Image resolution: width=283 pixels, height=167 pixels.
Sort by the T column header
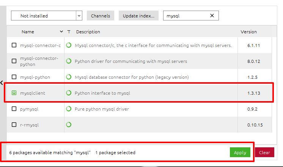[69, 32]
